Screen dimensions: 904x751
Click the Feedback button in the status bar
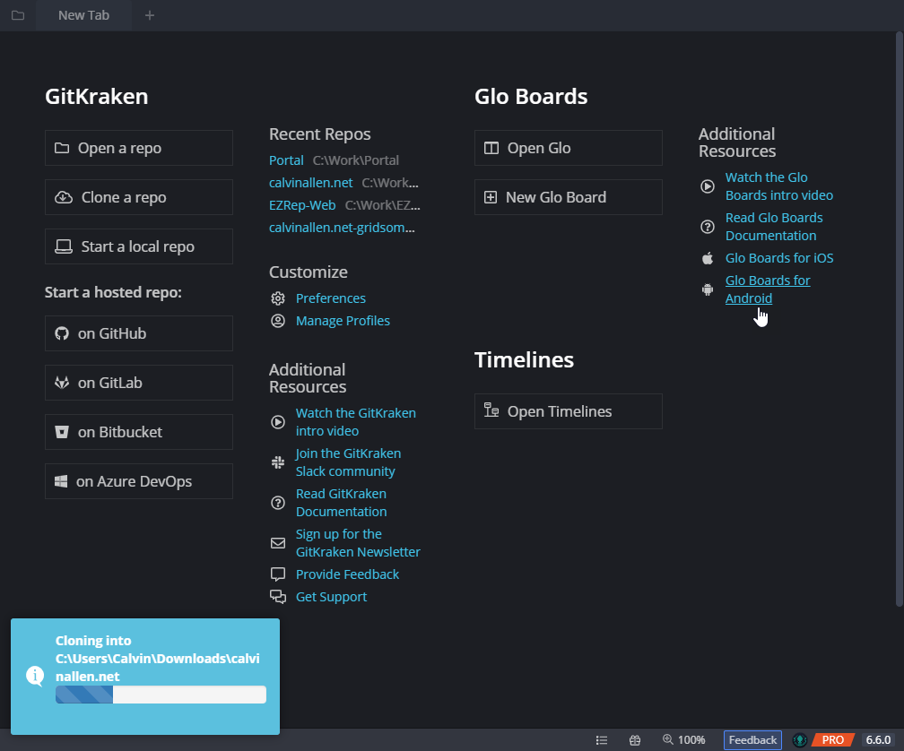tap(752, 740)
